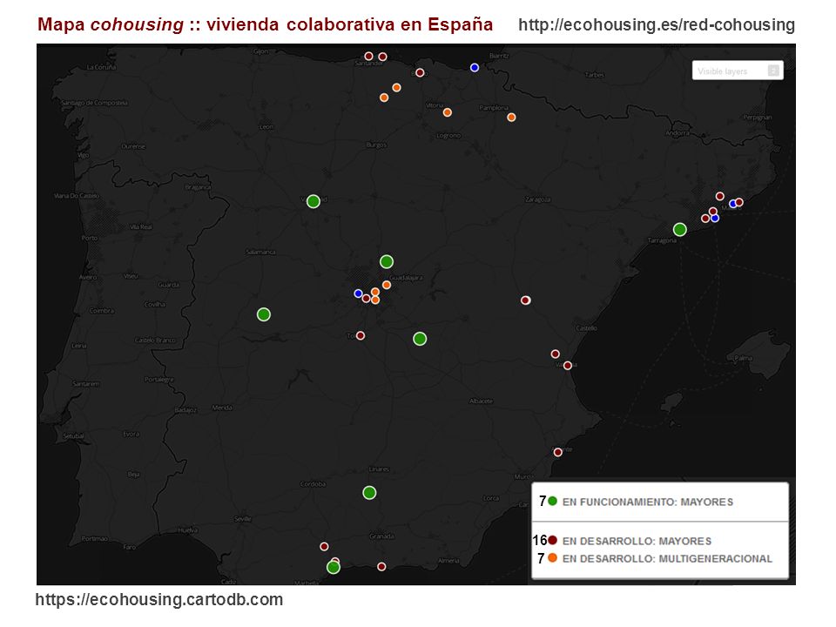836x627 pixels.
Task: Click the dark red marker east of Guadalajara near Castello
Action: (525, 300)
